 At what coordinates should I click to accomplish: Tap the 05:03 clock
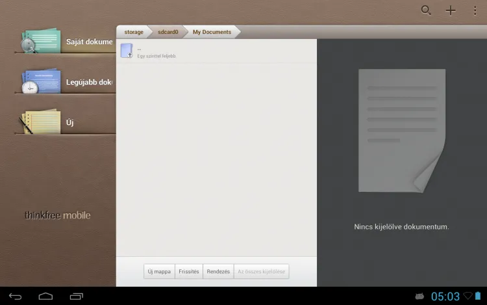pyautogui.click(x=445, y=297)
